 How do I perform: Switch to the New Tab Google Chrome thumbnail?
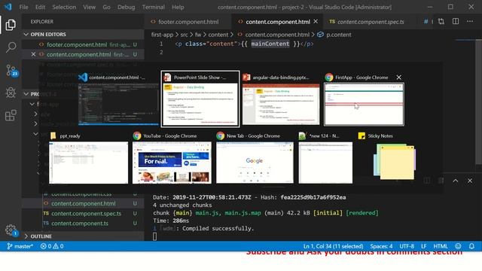(255, 163)
